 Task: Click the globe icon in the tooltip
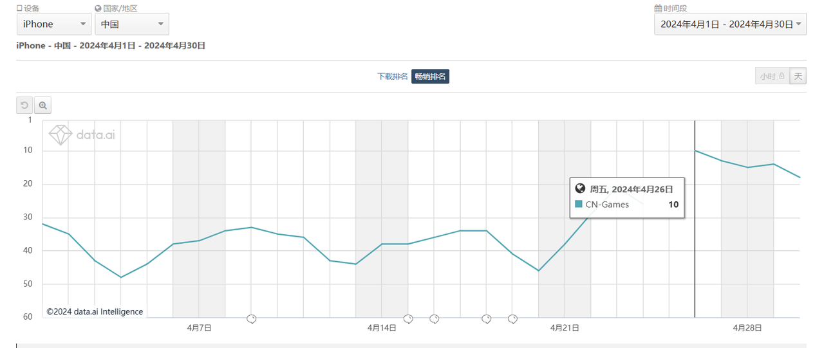[579, 188]
